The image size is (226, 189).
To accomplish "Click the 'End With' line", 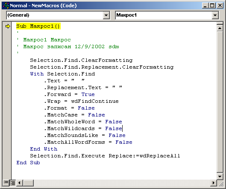I will coord(44,149).
